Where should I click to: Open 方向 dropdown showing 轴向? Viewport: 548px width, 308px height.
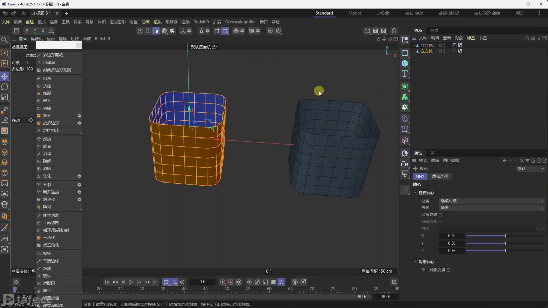pyautogui.click(x=491, y=208)
